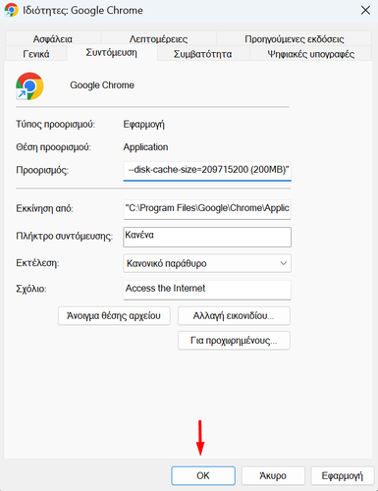Click the Αλλαγή εικονιδίου button
The width and height of the screenshot is (378, 491).
coord(234,316)
